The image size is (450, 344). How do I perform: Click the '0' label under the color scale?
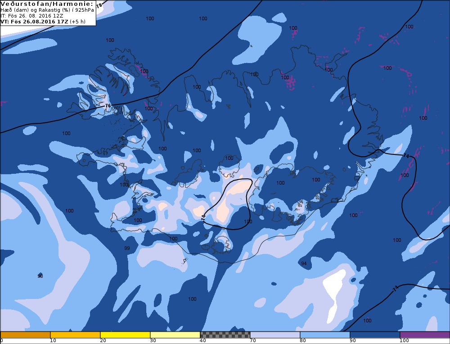tap(1, 341)
